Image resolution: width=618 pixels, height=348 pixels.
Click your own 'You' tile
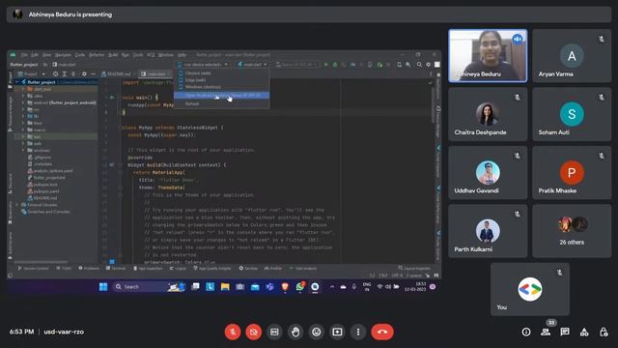pos(530,289)
